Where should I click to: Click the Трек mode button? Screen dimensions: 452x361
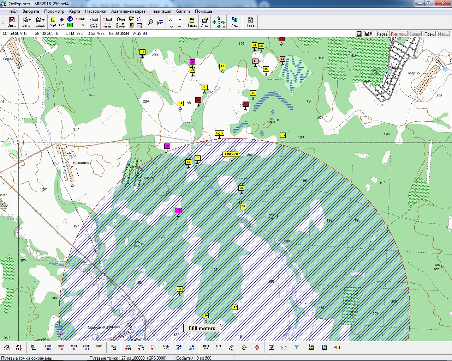[429, 34]
